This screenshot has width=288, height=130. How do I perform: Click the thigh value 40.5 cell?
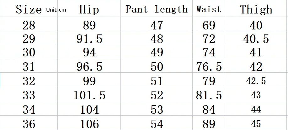click(x=256, y=39)
